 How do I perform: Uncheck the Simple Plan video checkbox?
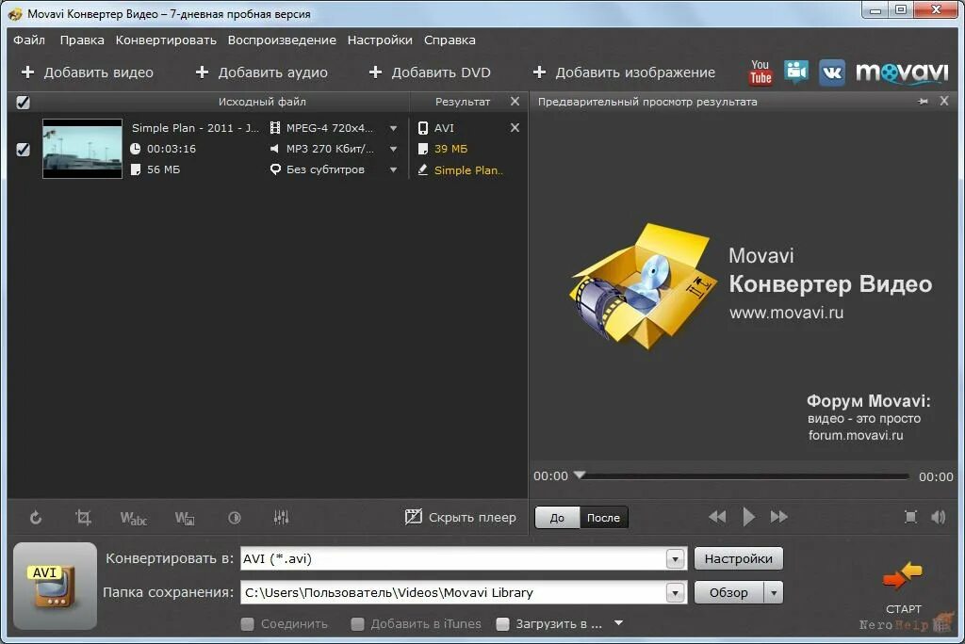(23, 150)
